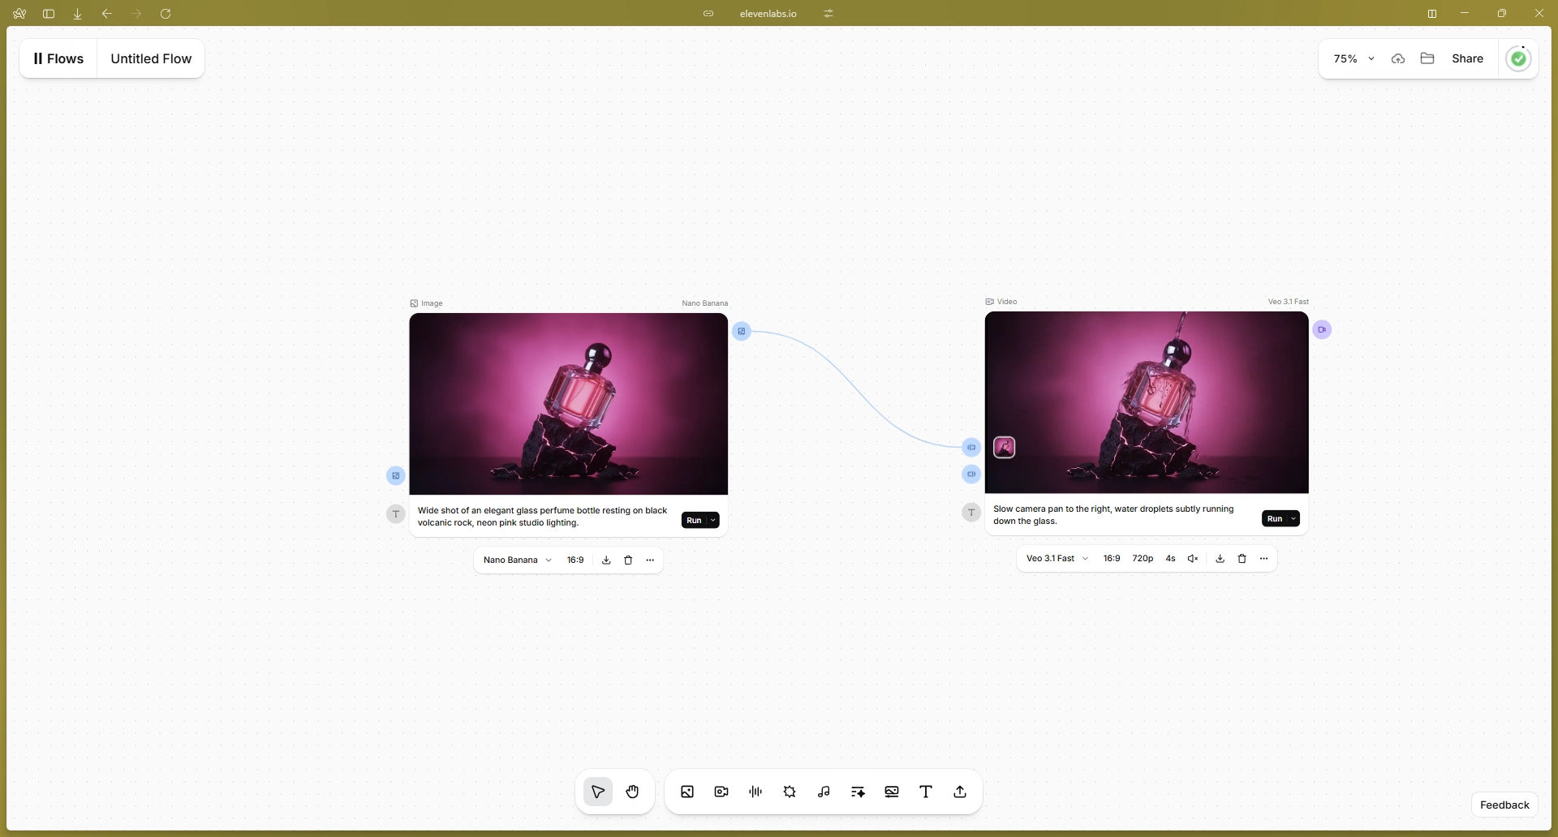Click the Share button
The image size is (1558, 837).
point(1467,58)
